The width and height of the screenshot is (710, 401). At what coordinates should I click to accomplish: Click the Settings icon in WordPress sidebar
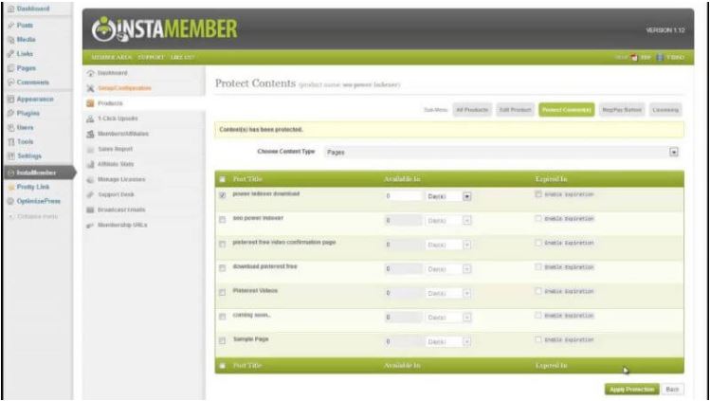[x=10, y=156]
